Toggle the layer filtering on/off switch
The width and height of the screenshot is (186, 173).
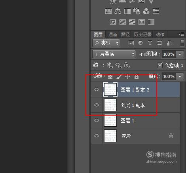tap(182, 43)
